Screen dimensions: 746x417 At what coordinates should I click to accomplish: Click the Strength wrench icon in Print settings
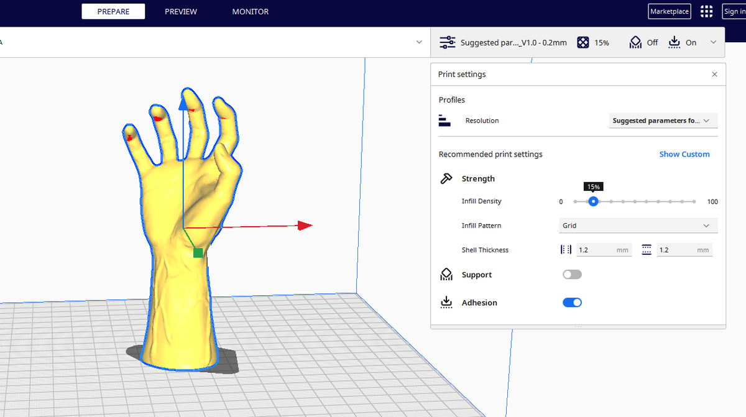(x=446, y=178)
